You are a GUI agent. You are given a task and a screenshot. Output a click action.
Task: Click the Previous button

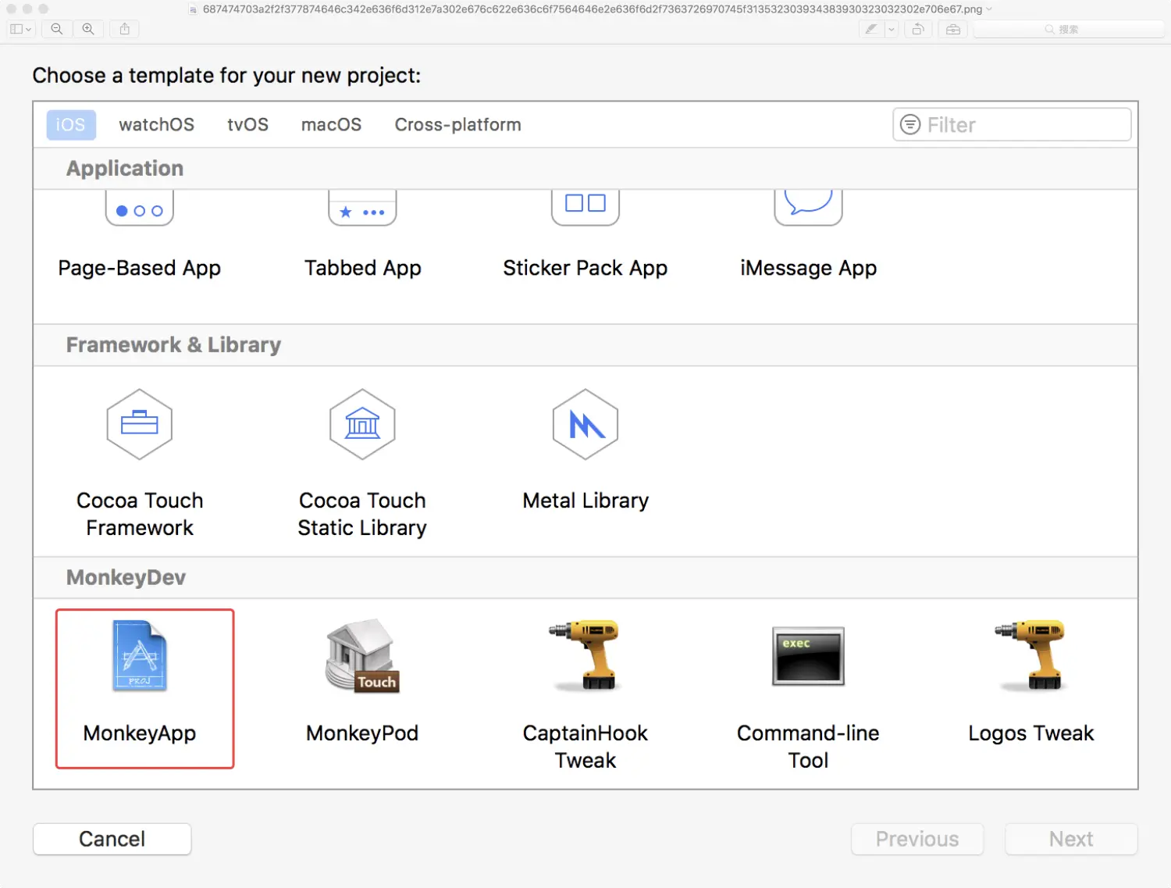point(917,839)
